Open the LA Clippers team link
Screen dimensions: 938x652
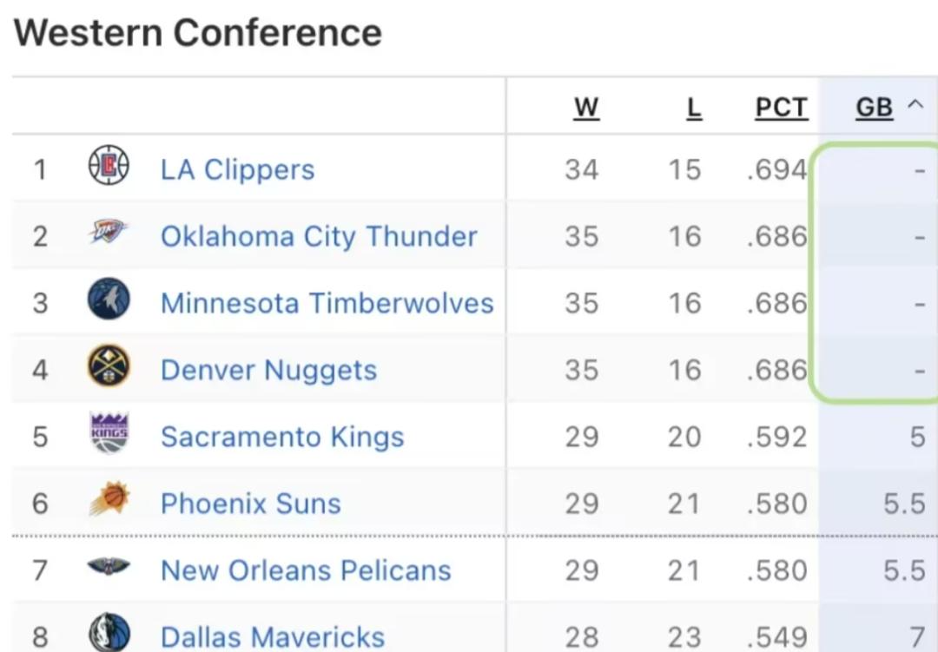point(237,169)
